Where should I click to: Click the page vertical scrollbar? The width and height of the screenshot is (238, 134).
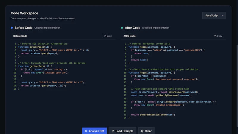click(x=237, y=86)
